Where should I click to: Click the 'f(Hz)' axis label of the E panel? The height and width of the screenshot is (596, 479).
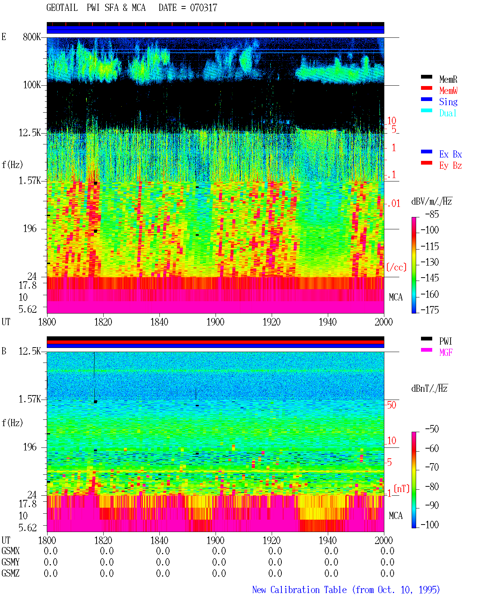pyautogui.click(x=12, y=165)
